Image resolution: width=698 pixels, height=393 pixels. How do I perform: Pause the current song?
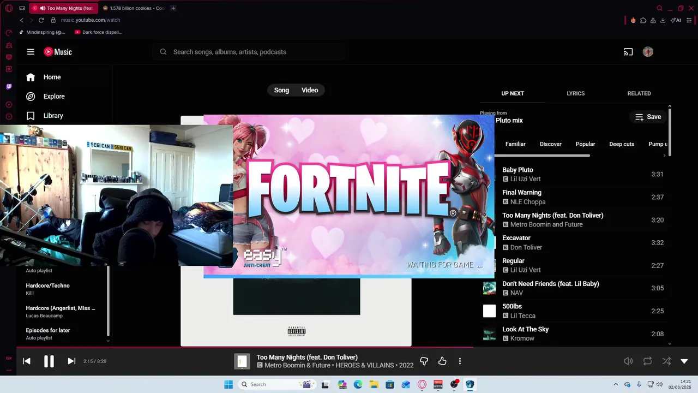[49, 361]
